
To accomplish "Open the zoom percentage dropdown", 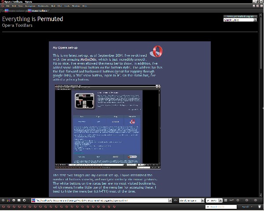I will coord(214,200).
